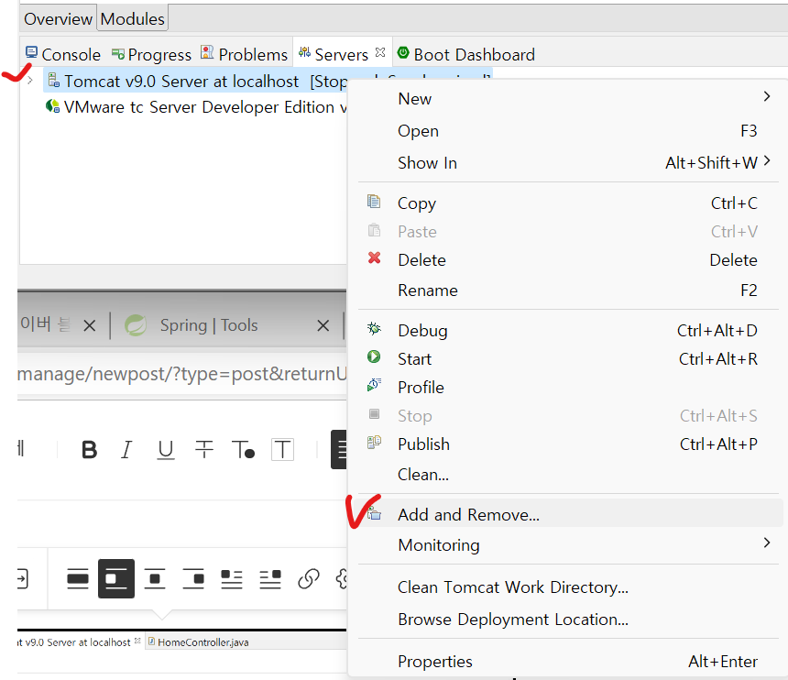Click the Show In submenu arrow

click(x=767, y=160)
